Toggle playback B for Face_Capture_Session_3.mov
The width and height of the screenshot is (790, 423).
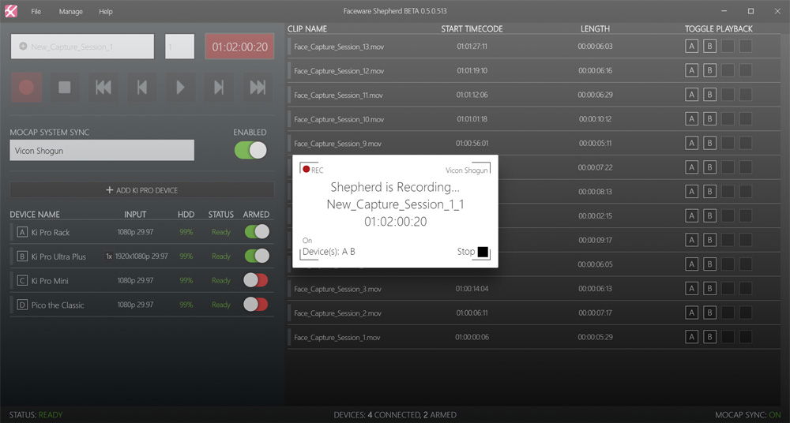[x=709, y=289]
